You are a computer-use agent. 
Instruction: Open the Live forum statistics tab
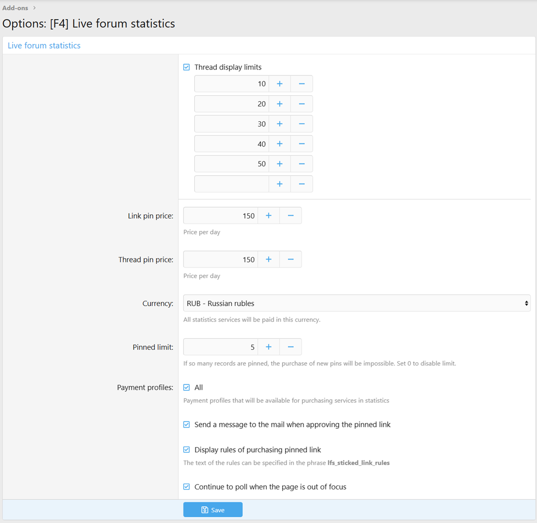(x=44, y=45)
